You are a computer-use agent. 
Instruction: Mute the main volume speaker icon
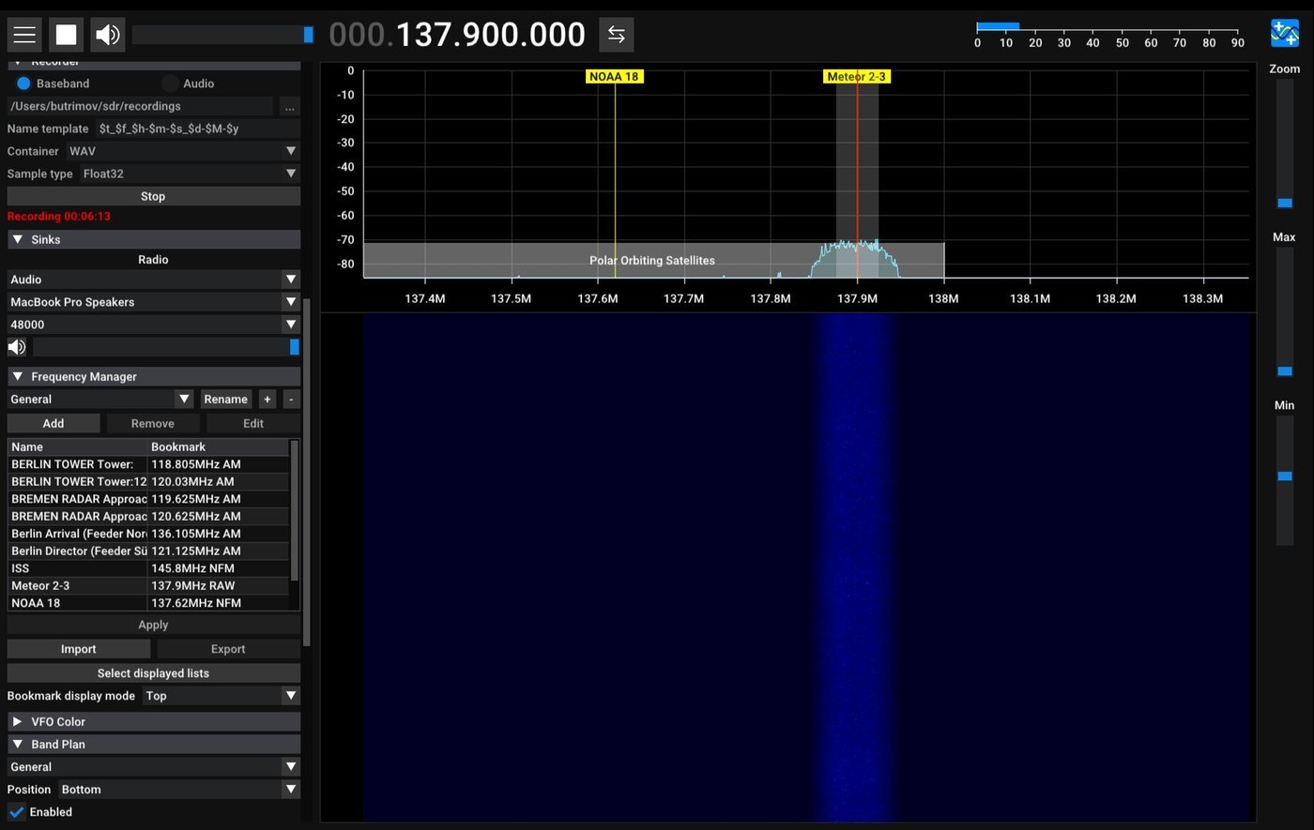click(108, 35)
